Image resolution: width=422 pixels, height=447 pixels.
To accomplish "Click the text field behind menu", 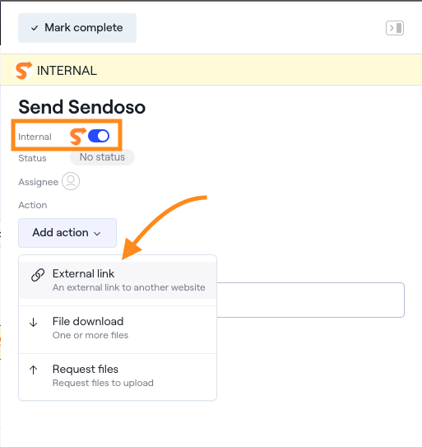I will [x=311, y=300].
